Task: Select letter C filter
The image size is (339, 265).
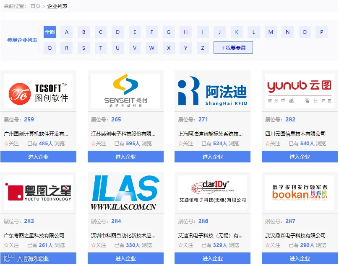Action: pyautogui.click(x=101, y=32)
